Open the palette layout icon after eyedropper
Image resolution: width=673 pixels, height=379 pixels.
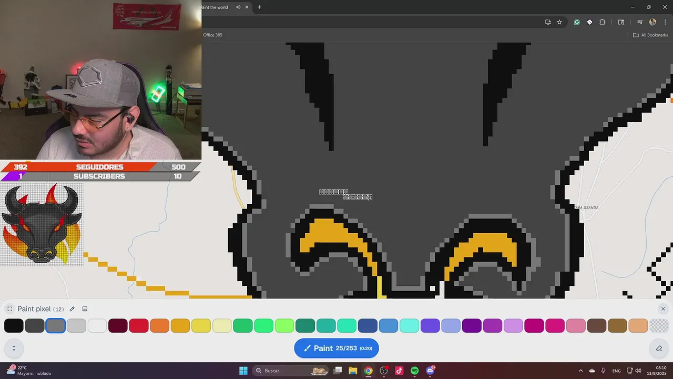click(85, 309)
